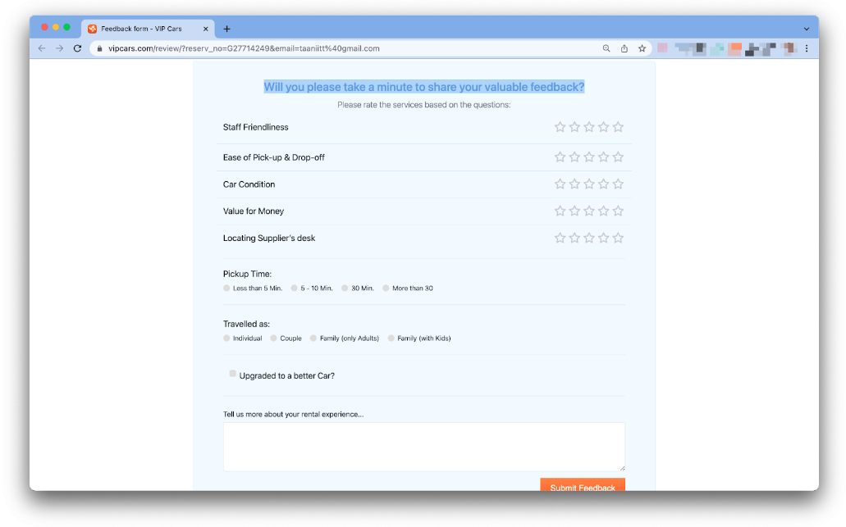Mark Value for Money three stars
The image size is (846, 527).
tap(588, 211)
